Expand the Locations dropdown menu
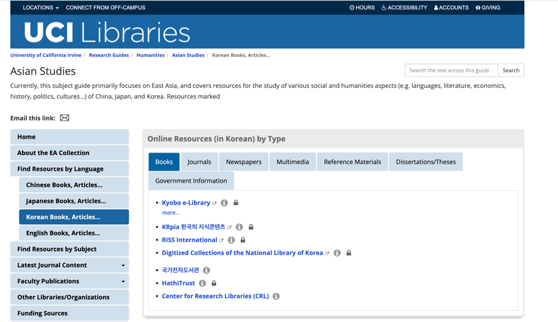The image size is (558, 322). pos(41,8)
